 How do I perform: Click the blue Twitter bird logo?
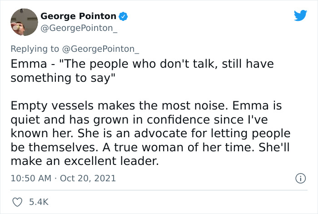coord(300,15)
